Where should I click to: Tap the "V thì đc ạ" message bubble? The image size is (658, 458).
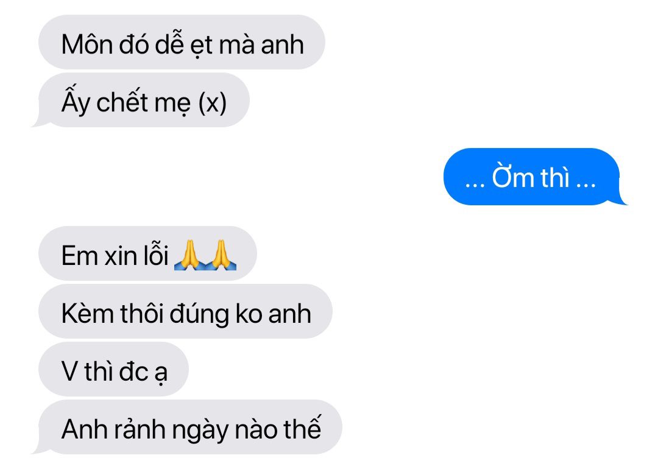(113, 369)
